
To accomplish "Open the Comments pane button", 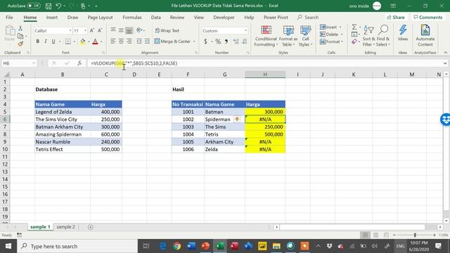I will point(428,17).
